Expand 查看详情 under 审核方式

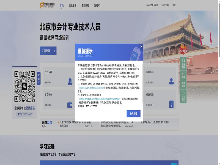pyautogui.click(x=150, y=82)
